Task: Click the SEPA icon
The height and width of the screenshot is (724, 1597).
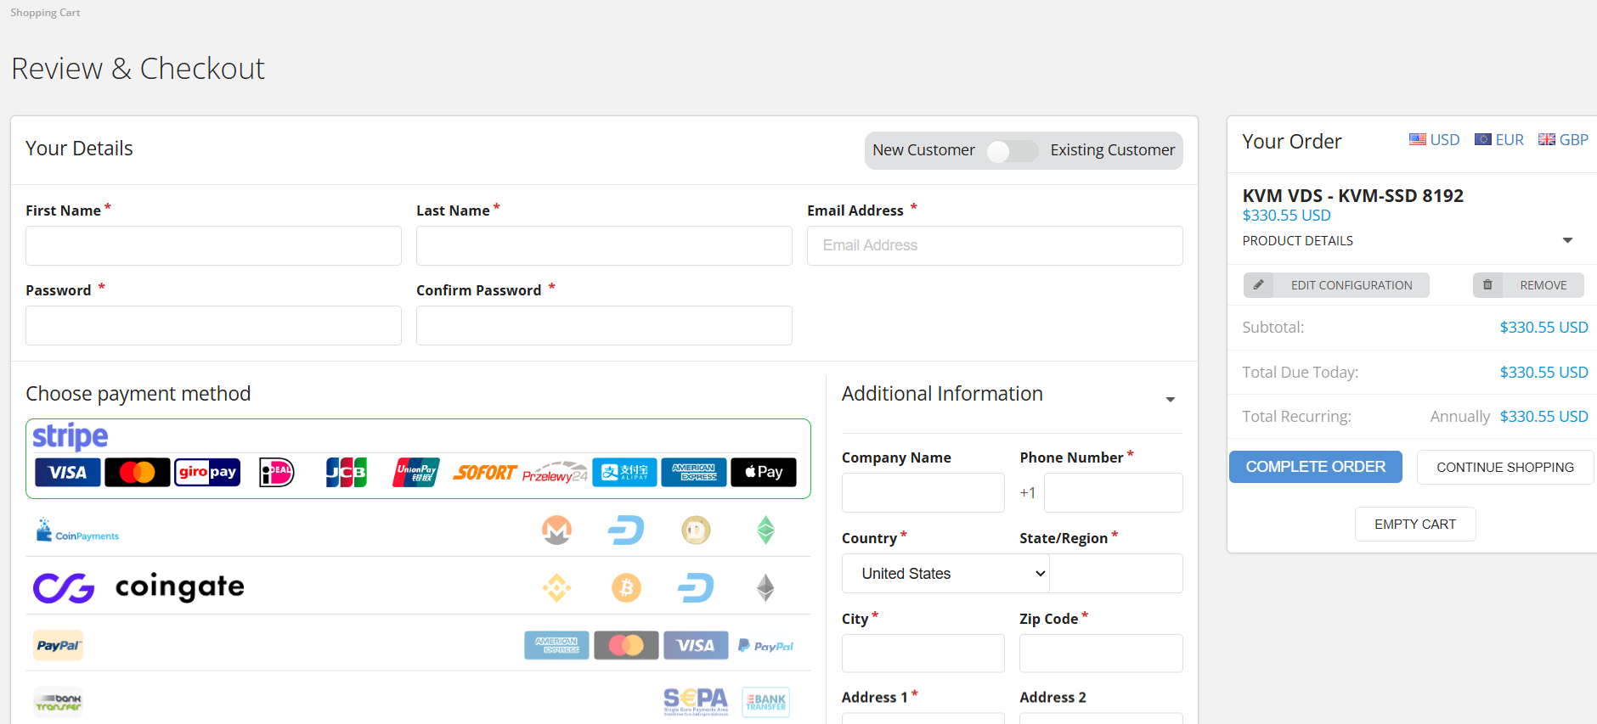Action: (x=696, y=702)
